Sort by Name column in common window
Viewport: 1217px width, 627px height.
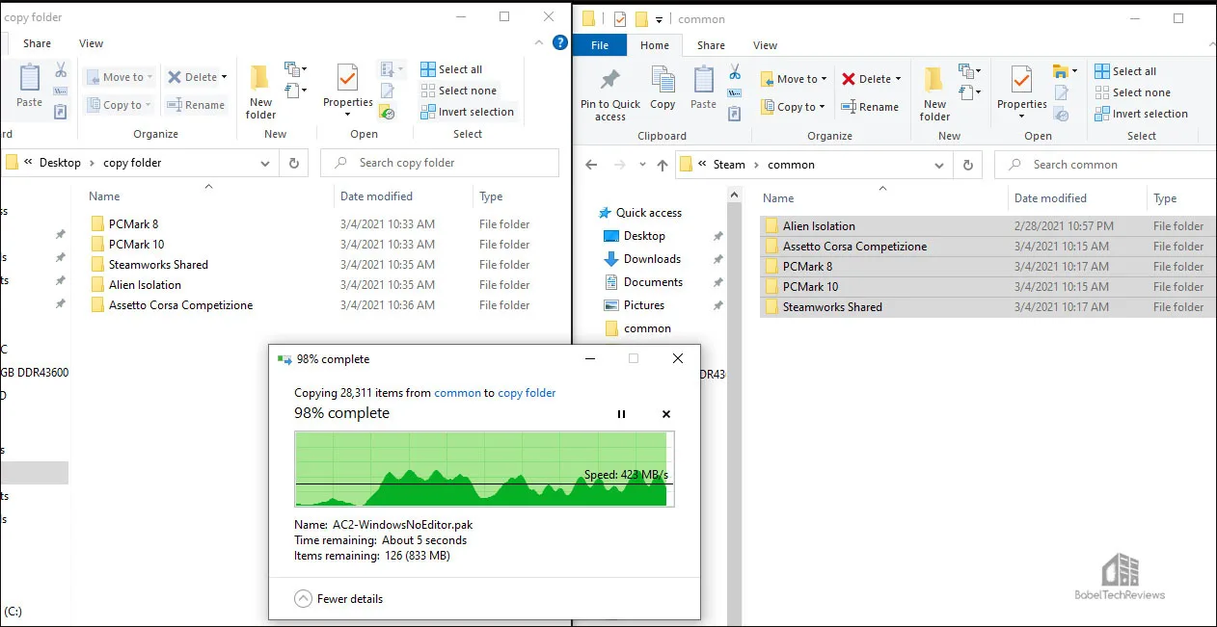click(x=778, y=198)
